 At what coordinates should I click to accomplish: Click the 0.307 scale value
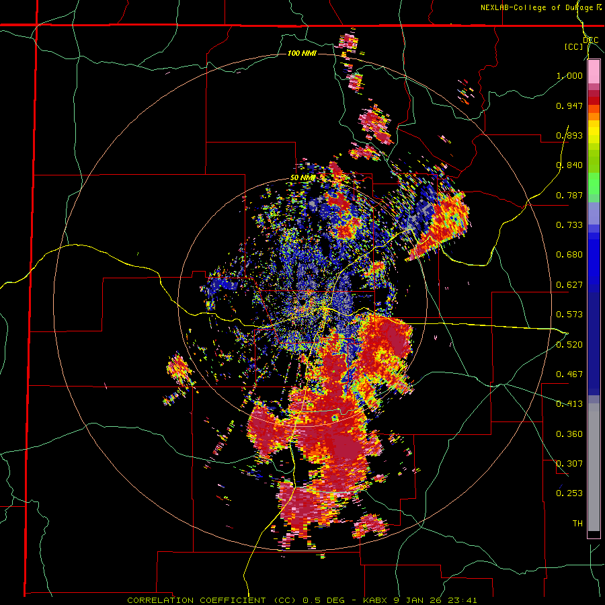(569, 464)
